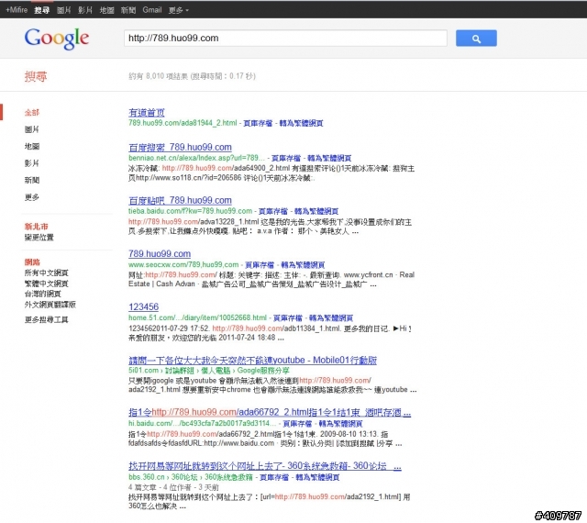The image size is (587, 523).
Task: Click 轉為繁體網頁 for www.seocxw.com result
Action: coord(303,264)
